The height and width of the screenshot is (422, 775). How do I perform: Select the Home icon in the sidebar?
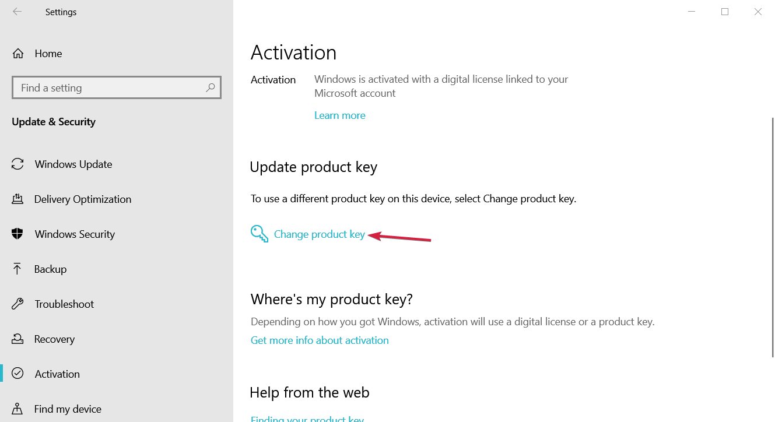coord(18,53)
